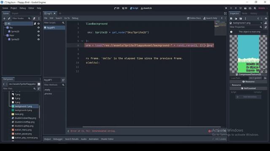Open script editor Go To menu
270x151 pixels.
(x=67, y=18)
